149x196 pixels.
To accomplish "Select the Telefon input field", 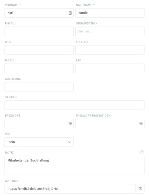I will point(110,50).
